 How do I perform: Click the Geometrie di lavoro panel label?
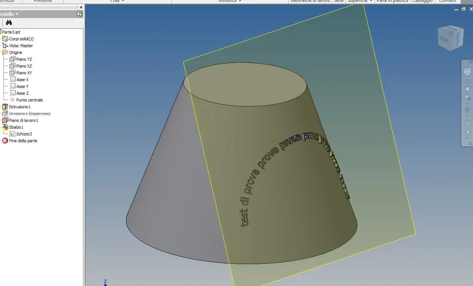click(x=310, y=1)
